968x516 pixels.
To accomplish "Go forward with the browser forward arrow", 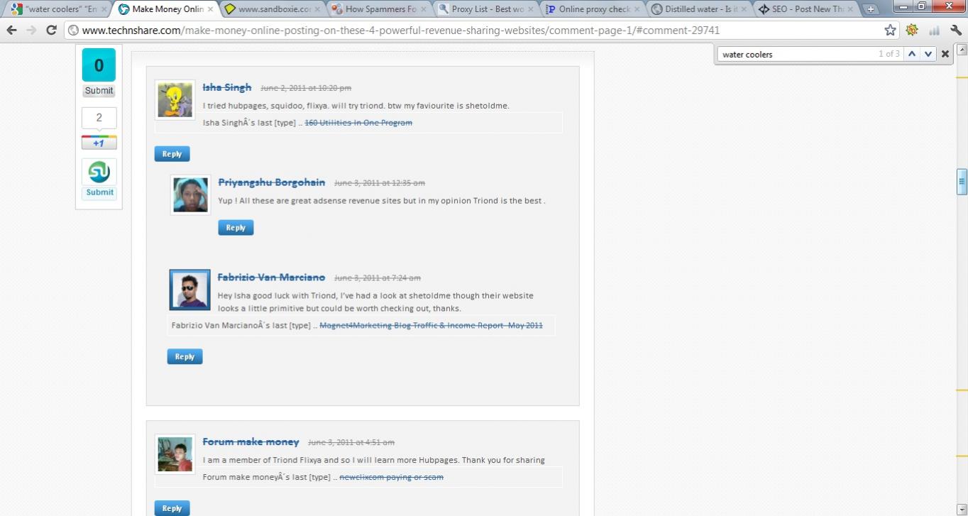I will pos(31,30).
